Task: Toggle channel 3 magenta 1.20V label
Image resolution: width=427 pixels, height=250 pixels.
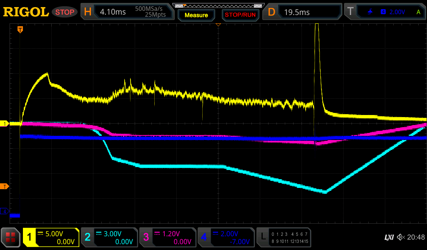Action: click(x=168, y=237)
